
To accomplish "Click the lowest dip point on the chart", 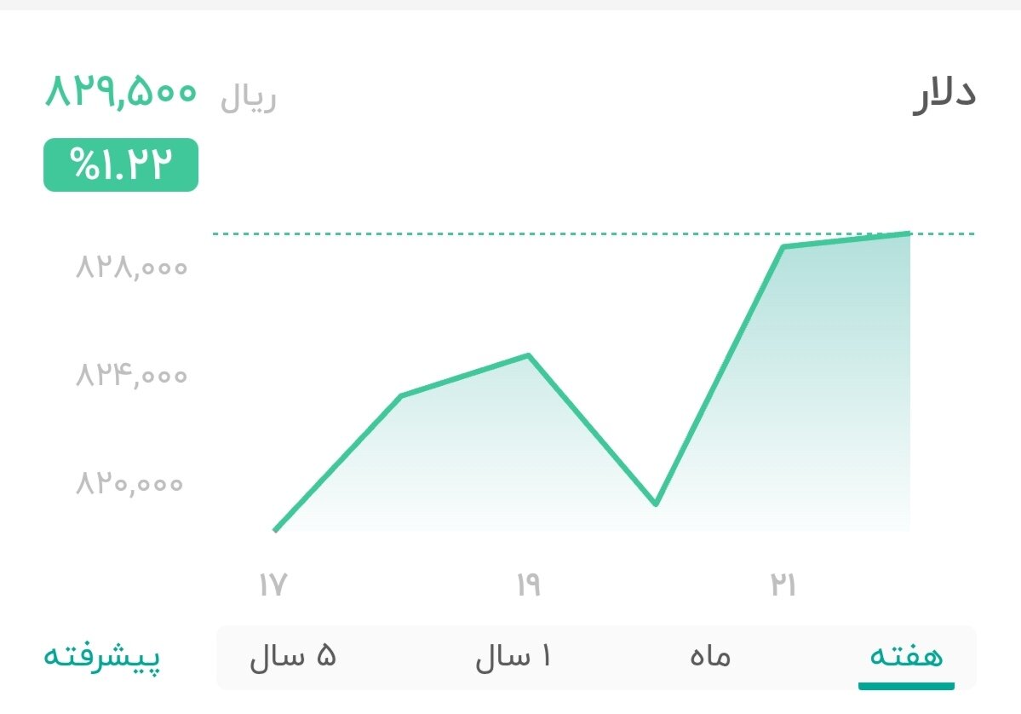I will (x=657, y=504).
